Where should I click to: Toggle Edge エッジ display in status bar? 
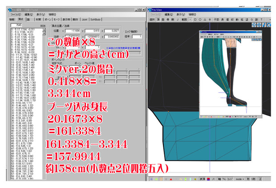(x=230, y=179)
